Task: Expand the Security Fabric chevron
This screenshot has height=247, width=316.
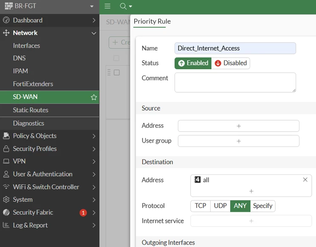Action: [x=94, y=213]
